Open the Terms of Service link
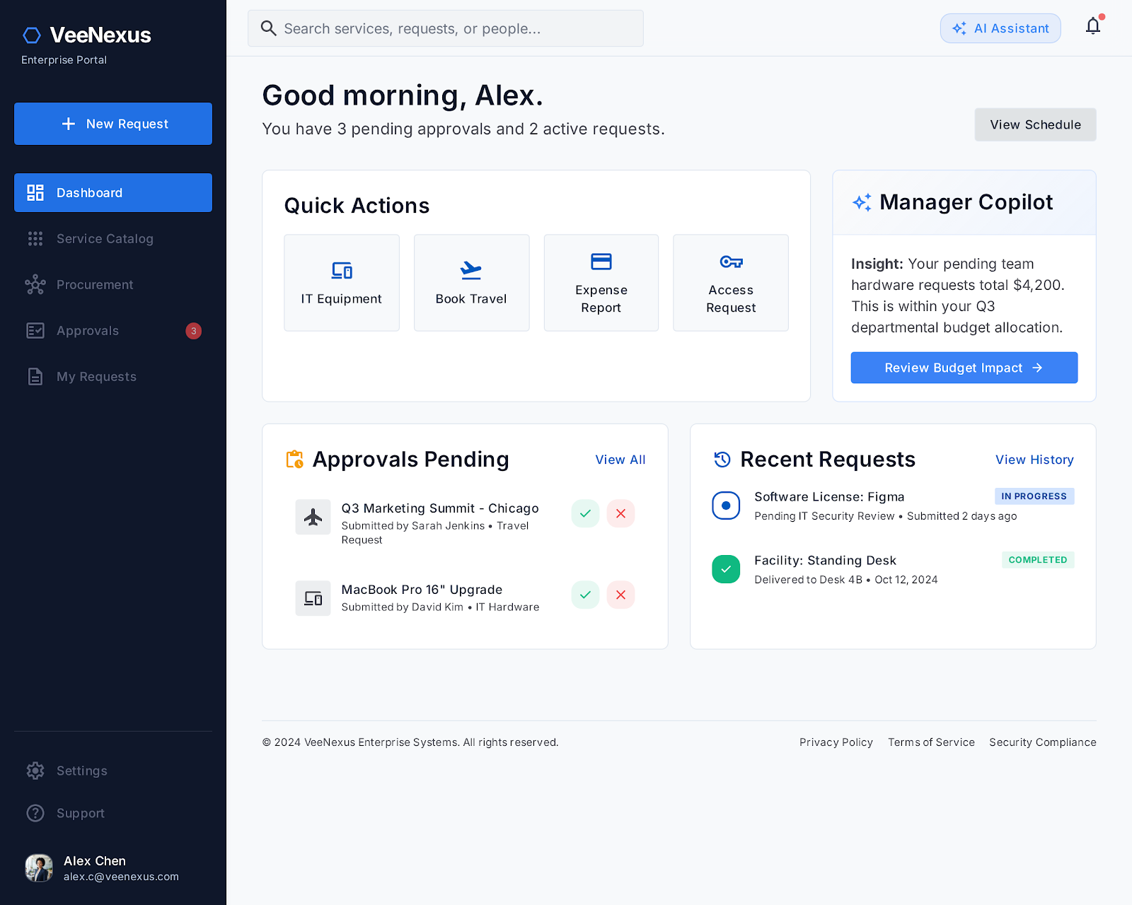The width and height of the screenshot is (1132, 905). (931, 742)
